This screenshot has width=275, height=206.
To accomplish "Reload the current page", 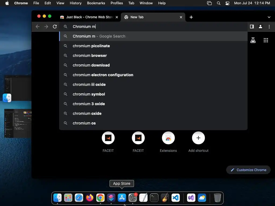I will pyautogui.click(x=55, y=27).
